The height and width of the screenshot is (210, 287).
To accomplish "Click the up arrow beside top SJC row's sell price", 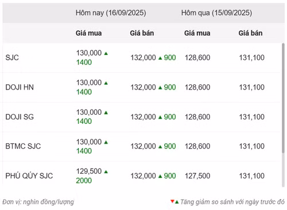I will (x=160, y=58).
